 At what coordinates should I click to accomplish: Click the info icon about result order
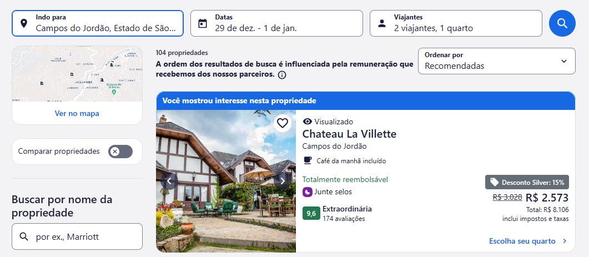282,75
